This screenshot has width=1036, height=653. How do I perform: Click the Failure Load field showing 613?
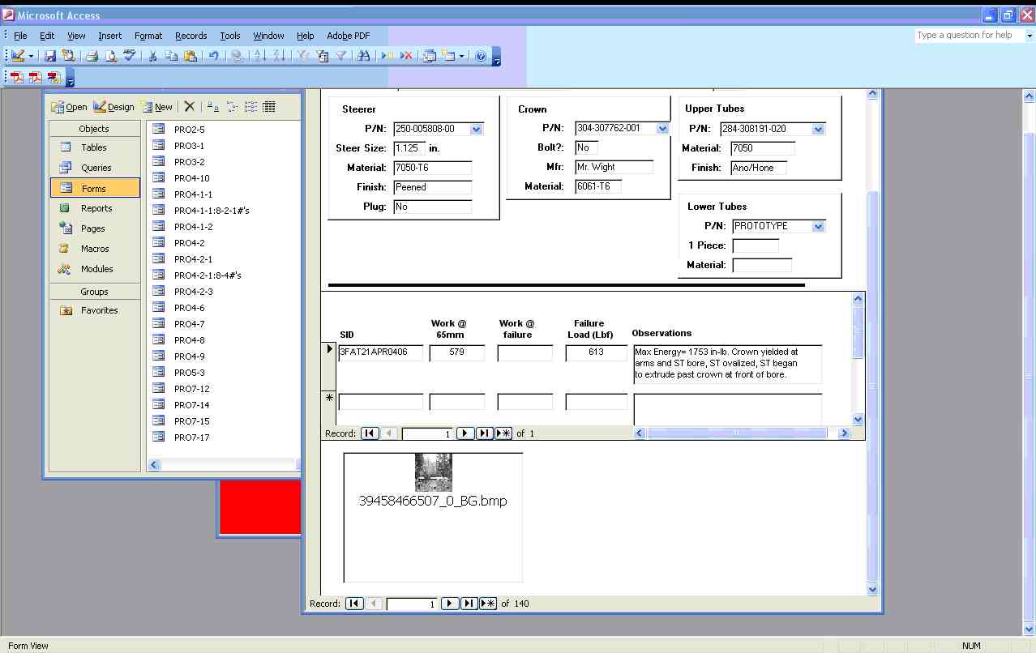596,352
